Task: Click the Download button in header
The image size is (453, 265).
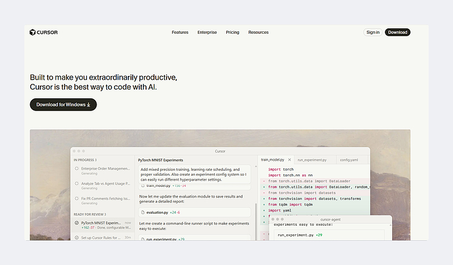Action: [398, 32]
